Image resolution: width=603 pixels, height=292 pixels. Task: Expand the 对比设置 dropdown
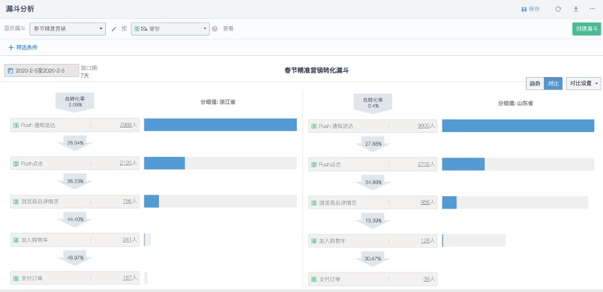point(583,84)
